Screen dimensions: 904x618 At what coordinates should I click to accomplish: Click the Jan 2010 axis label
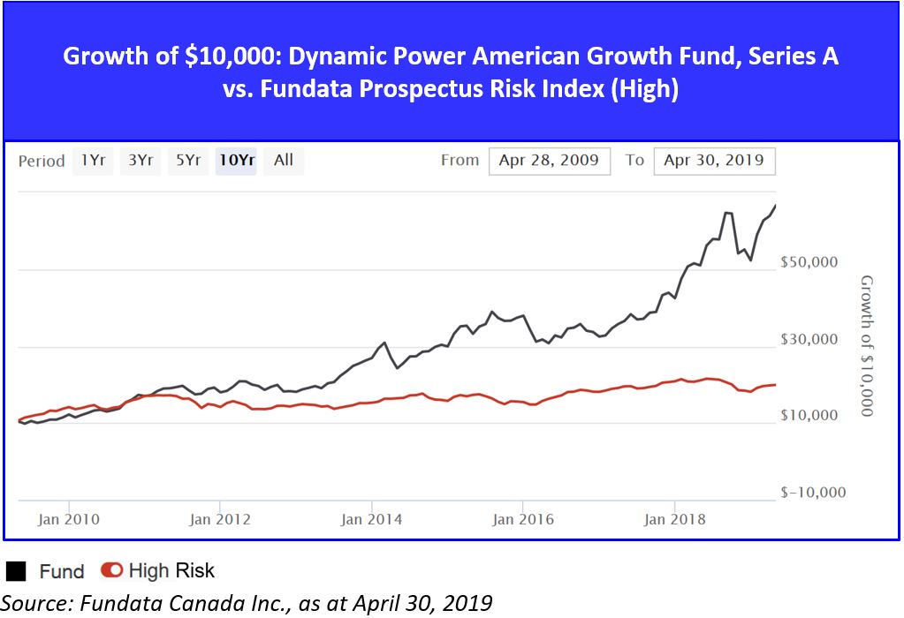coord(69,519)
